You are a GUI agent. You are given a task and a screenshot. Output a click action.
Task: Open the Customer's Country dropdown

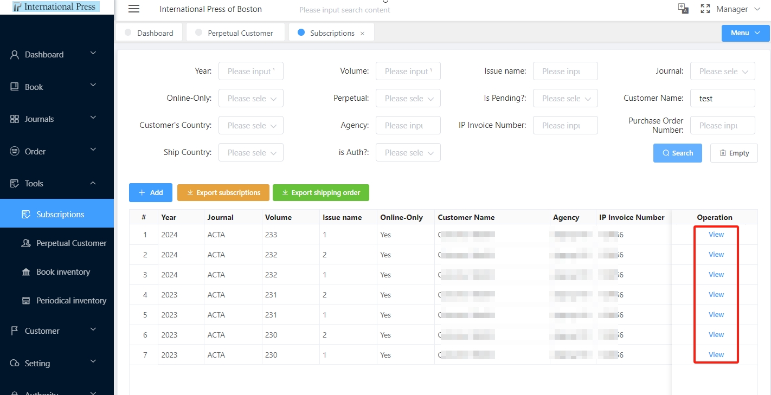(250, 125)
